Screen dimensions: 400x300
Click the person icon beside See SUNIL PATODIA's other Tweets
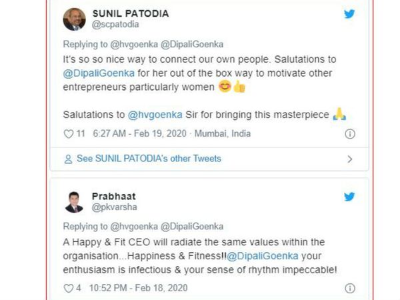pos(67,159)
